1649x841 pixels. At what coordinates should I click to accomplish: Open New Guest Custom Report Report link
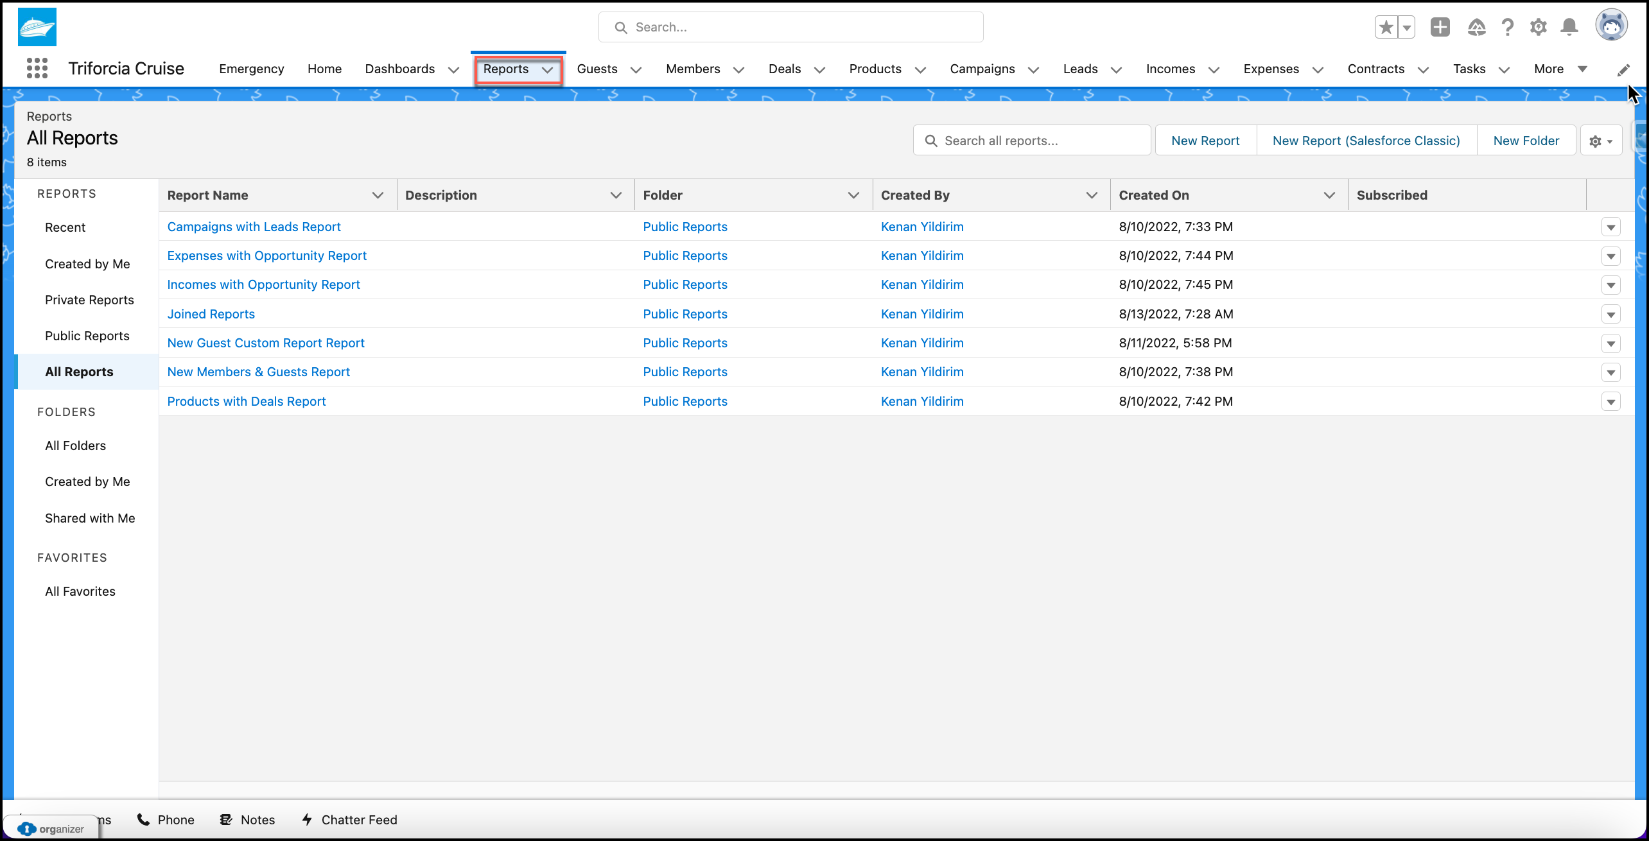(266, 343)
